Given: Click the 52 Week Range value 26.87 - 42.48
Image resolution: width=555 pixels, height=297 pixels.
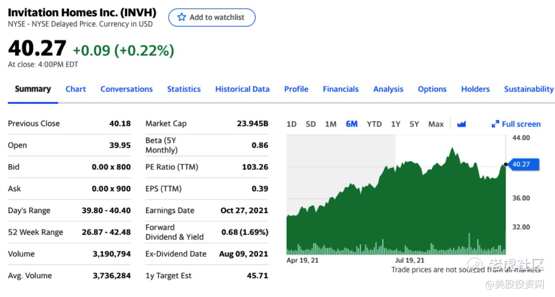Looking at the screenshot, I should click(106, 232).
